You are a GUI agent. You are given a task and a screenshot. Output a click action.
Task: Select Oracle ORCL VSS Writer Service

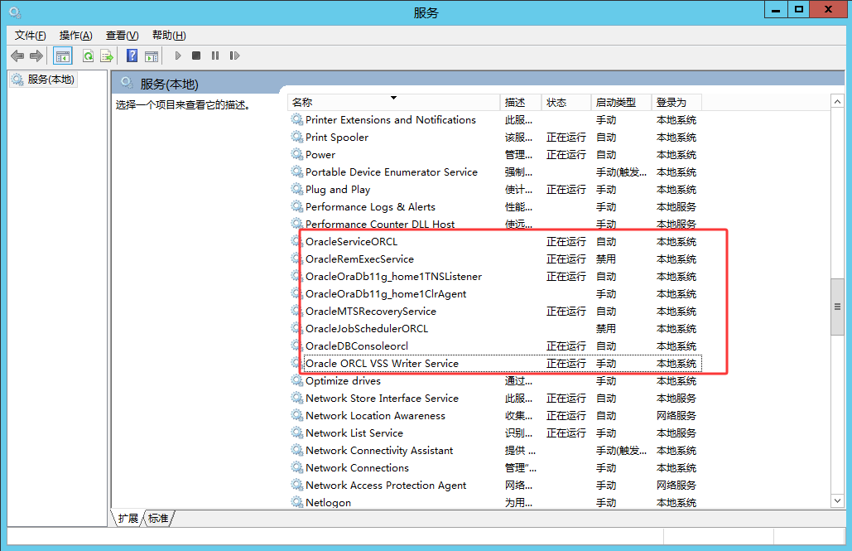(x=495, y=364)
